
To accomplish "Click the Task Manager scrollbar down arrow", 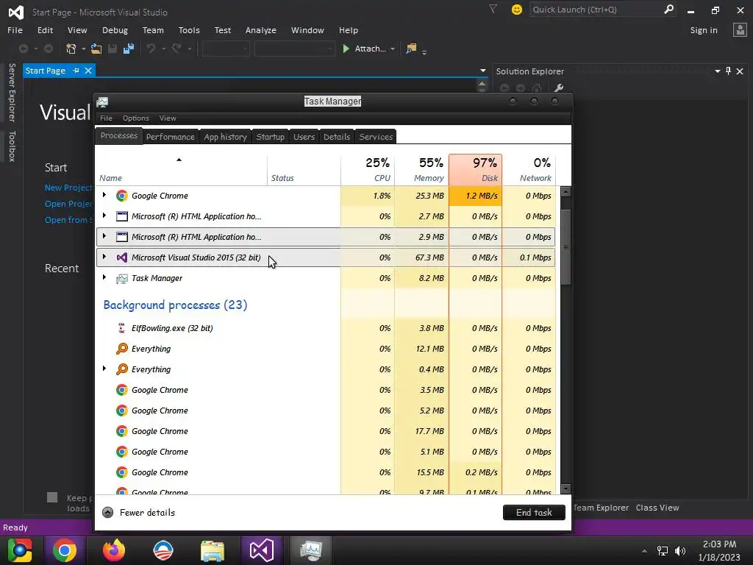I will pyautogui.click(x=565, y=489).
